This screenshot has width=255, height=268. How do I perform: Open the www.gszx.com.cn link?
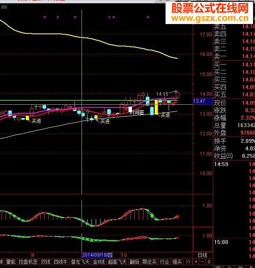(x=210, y=18)
